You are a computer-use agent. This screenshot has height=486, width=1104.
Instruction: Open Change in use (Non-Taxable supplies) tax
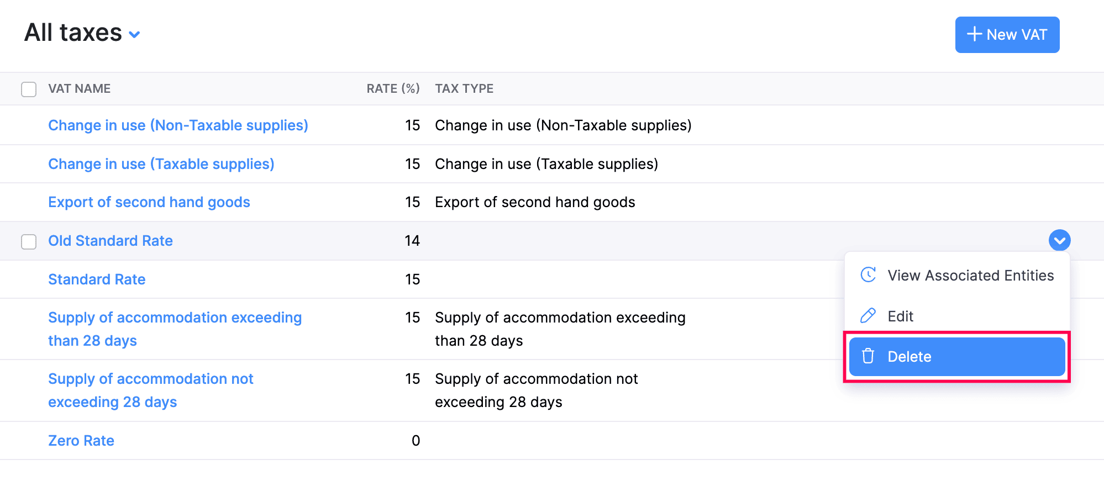pos(178,125)
